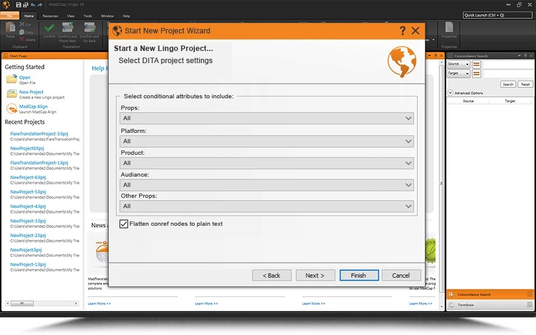Click the Confirm and Go Back icon
536x335 pixels.
coord(89,27)
